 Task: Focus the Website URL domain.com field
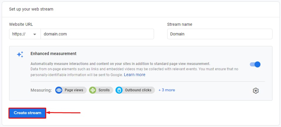pos(97,34)
